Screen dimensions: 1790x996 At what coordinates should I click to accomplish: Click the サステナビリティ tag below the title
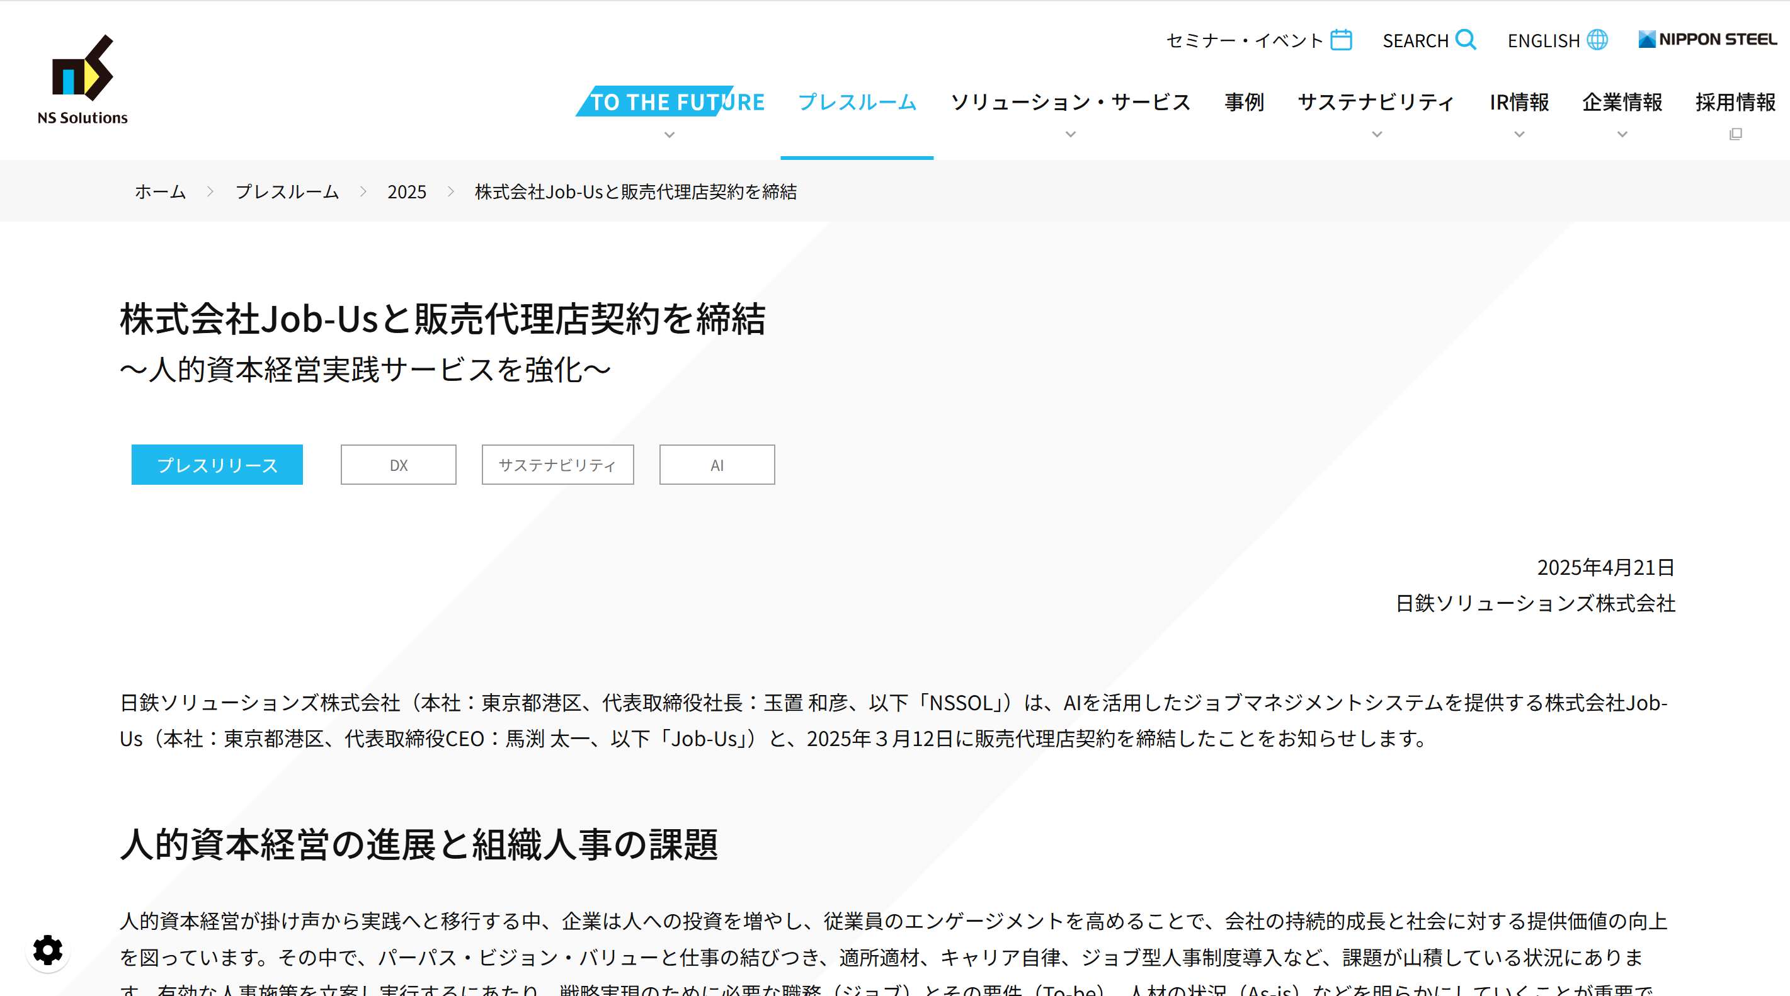pos(557,465)
